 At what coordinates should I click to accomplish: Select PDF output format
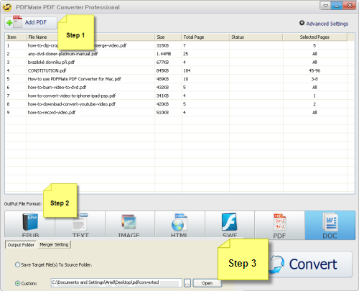pyautogui.click(x=279, y=225)
